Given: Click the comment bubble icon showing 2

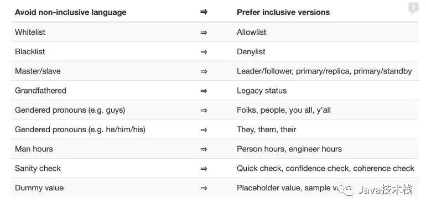Looking at the screenshot, I should (413, 8).
